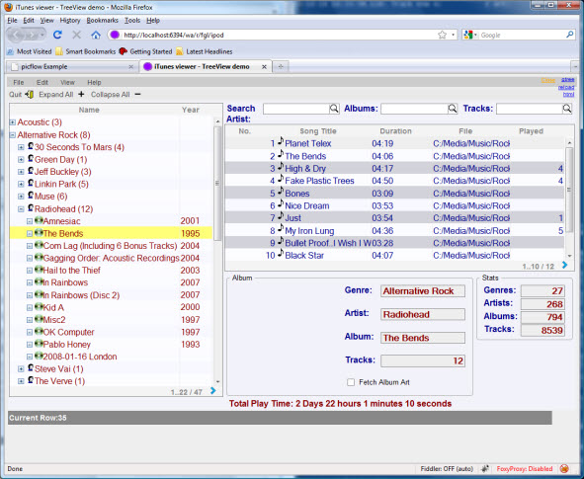Click the disc icon beside OK Computer
584x479 pixels.
click(39, 331)
